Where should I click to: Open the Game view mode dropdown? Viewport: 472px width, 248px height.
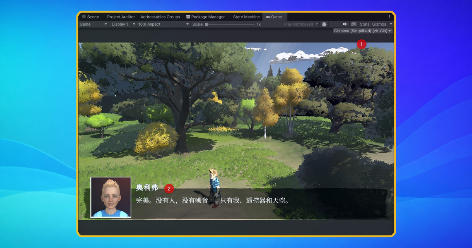click(93, 24)
